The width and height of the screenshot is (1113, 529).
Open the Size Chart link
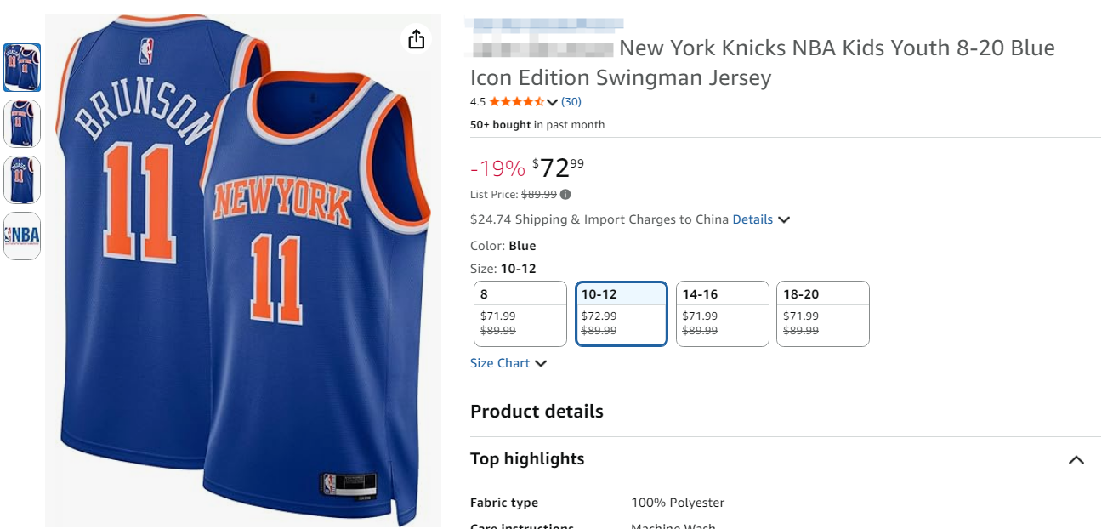(500, 363)
